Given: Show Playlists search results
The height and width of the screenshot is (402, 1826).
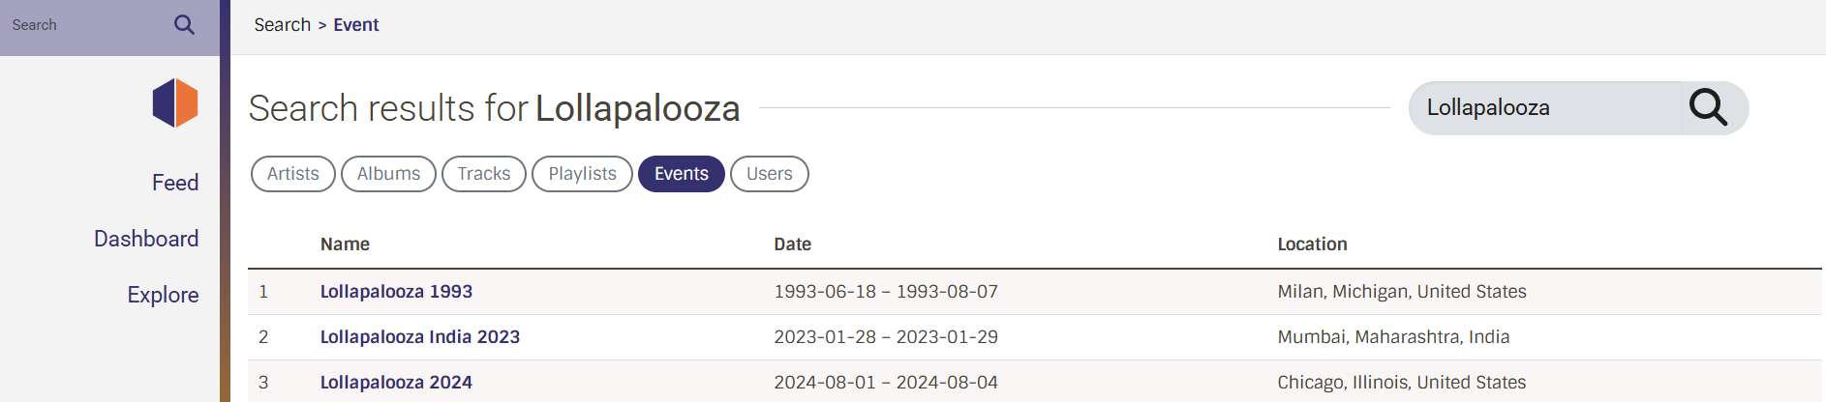Looking at the screenshot, I should 582,174.
